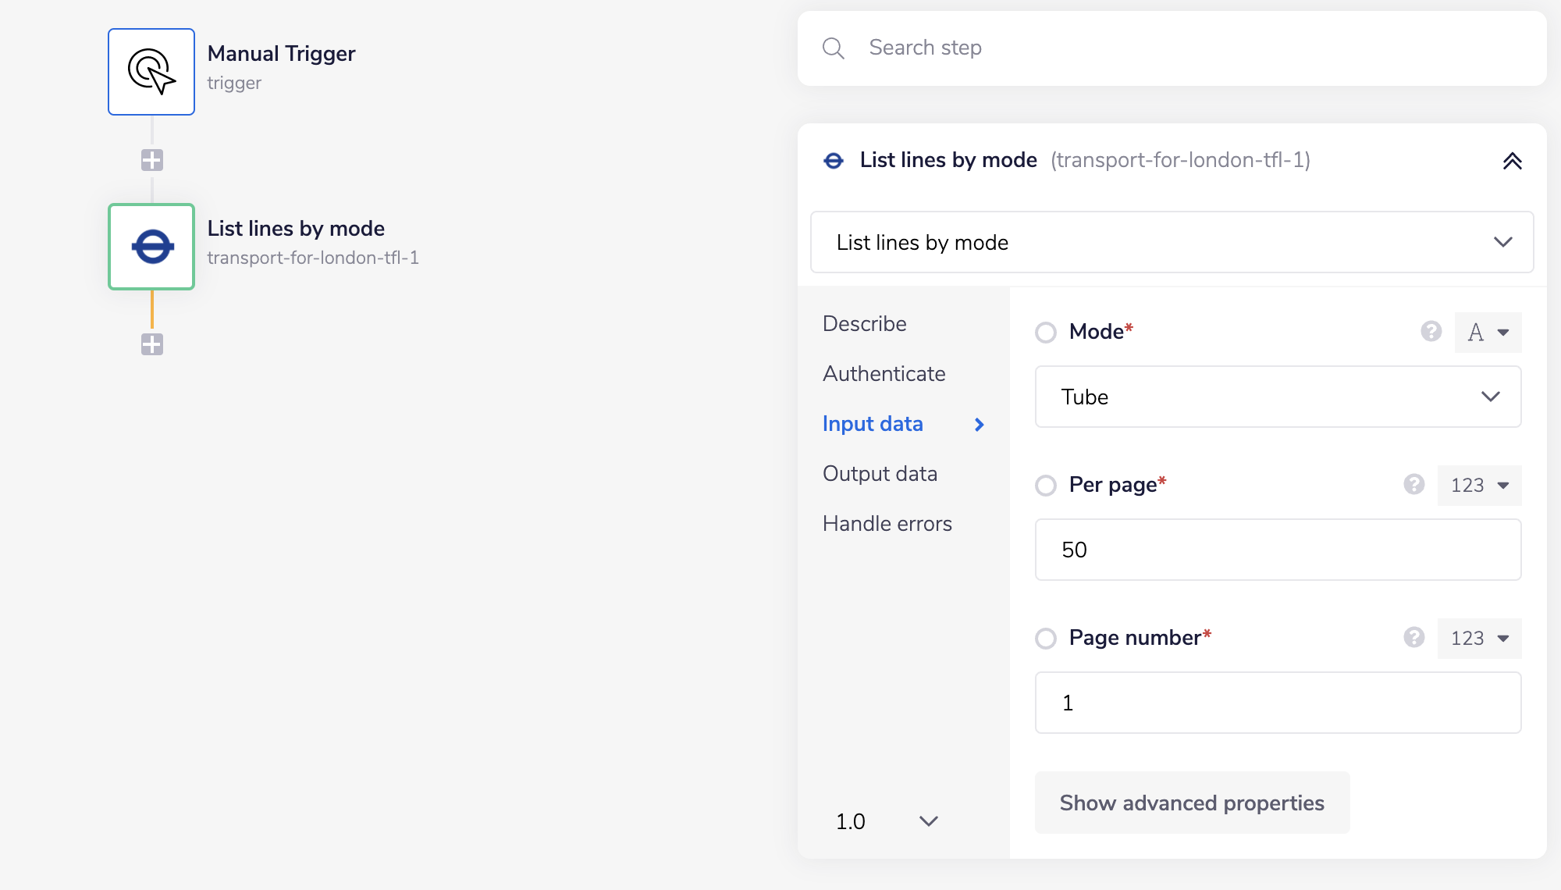Image resolution: width=1561 pixels, height=890 pixels.
Task: Select the Per page radio button
Action: pyautogui.click(x=1046, y=486)
